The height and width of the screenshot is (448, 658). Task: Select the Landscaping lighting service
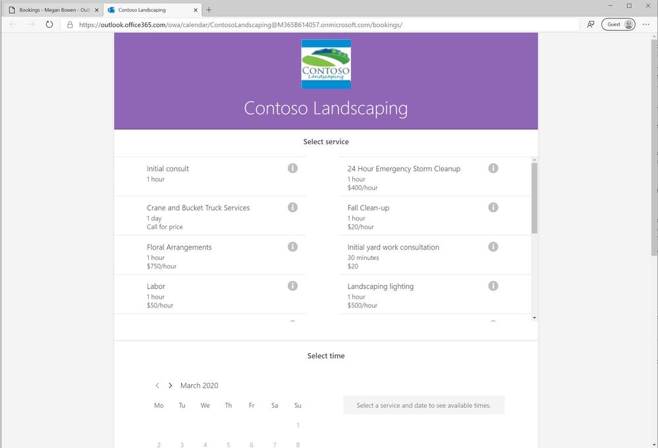click(435, 294)
